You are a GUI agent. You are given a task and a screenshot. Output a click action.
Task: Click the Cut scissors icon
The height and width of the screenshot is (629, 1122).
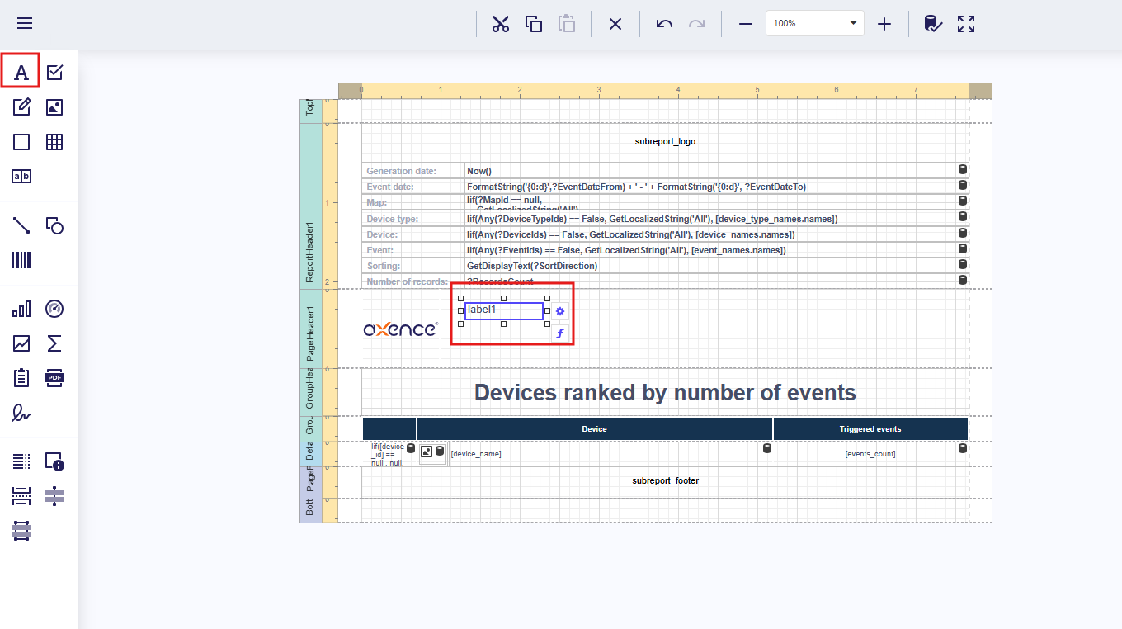click(x=500, y=24)
